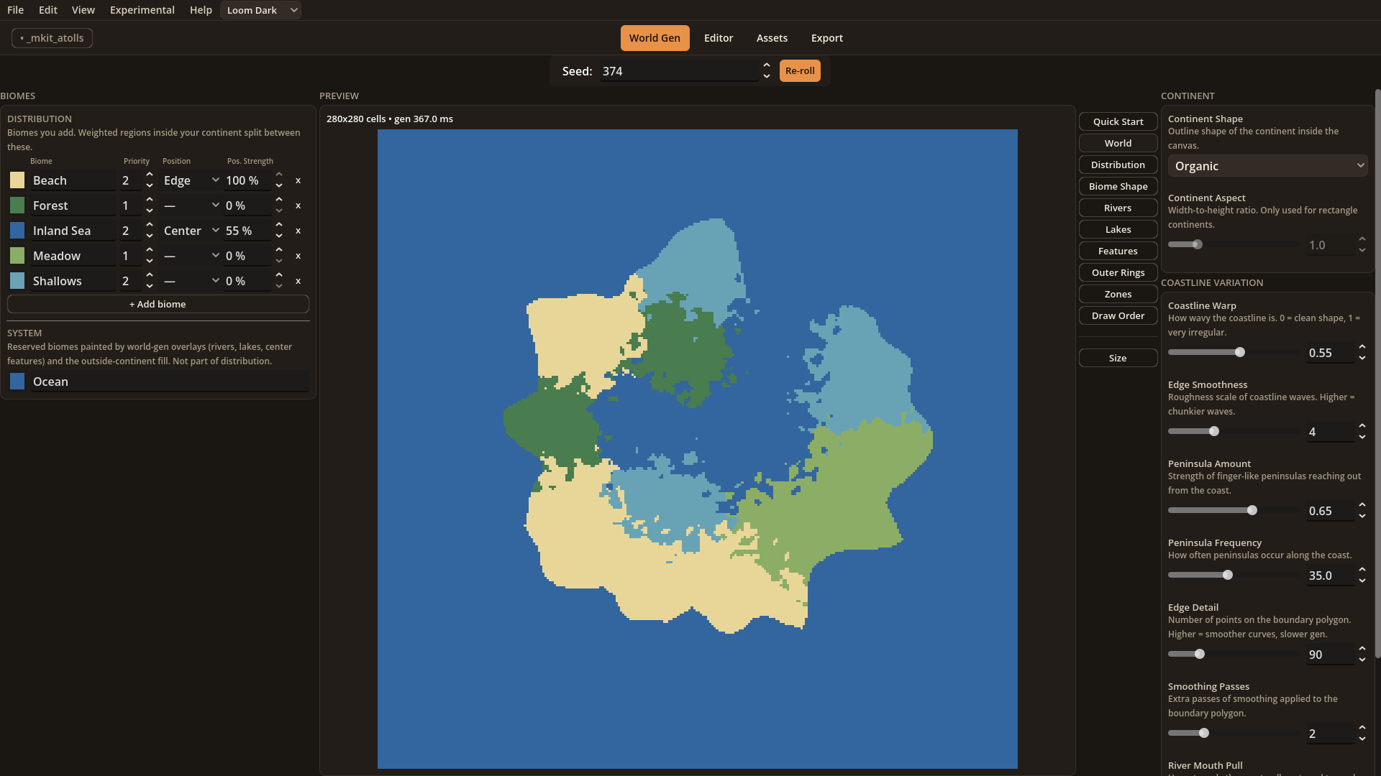Open the Help menu
The image size is (1381, 776).
coord(201,10)
